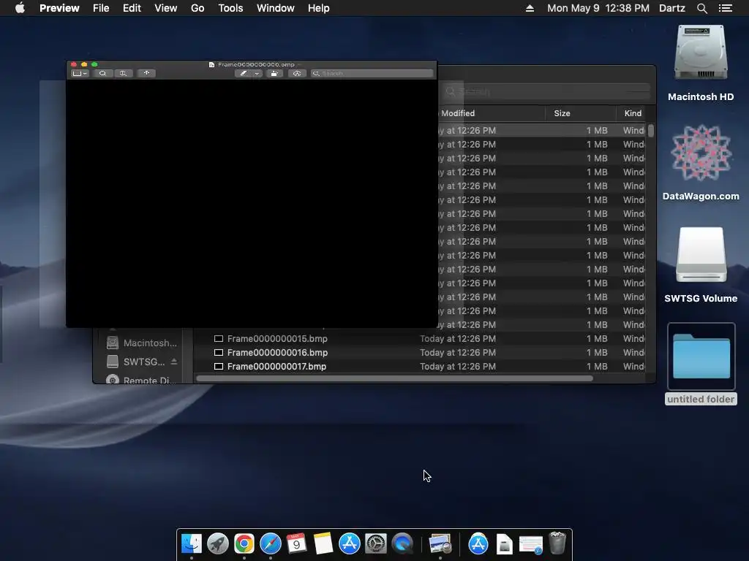Viewport: 749px width, 561px height.
Task: Expand the highlight color dropdown arrow in Preview
Action: [x=257, y=74]
